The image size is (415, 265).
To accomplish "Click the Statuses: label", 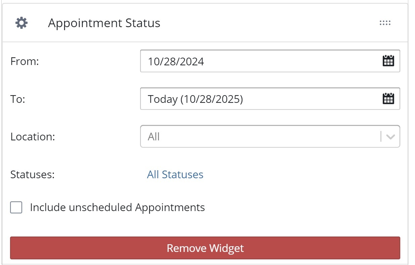I will [32, 175].
